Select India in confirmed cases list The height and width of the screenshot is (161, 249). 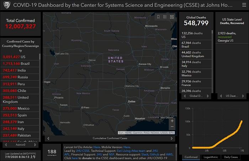point(20,70)
